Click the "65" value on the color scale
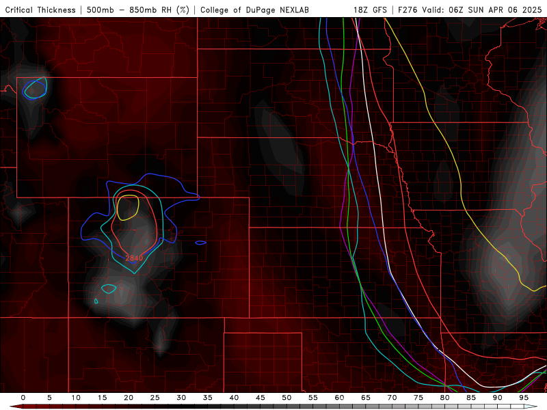This screenshot has width=547, height=410. (x=366, y=398)
